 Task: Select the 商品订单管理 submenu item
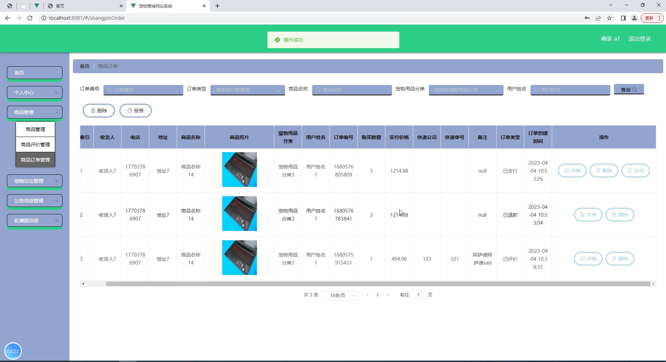pos(35,160)
